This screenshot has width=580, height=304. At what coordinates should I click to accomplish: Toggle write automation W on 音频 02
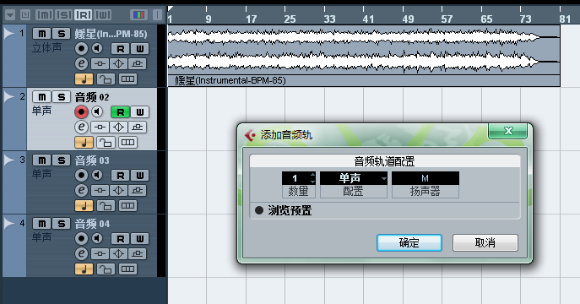pos(140,111)
